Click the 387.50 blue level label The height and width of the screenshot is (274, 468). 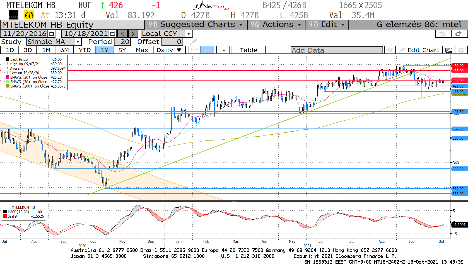[459, 129]
